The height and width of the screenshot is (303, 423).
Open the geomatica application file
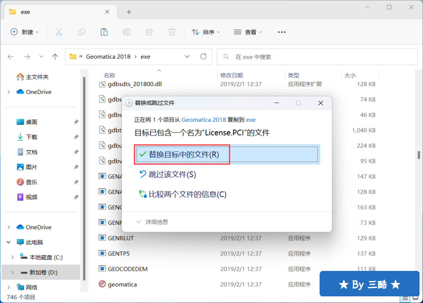coord(122,284)
